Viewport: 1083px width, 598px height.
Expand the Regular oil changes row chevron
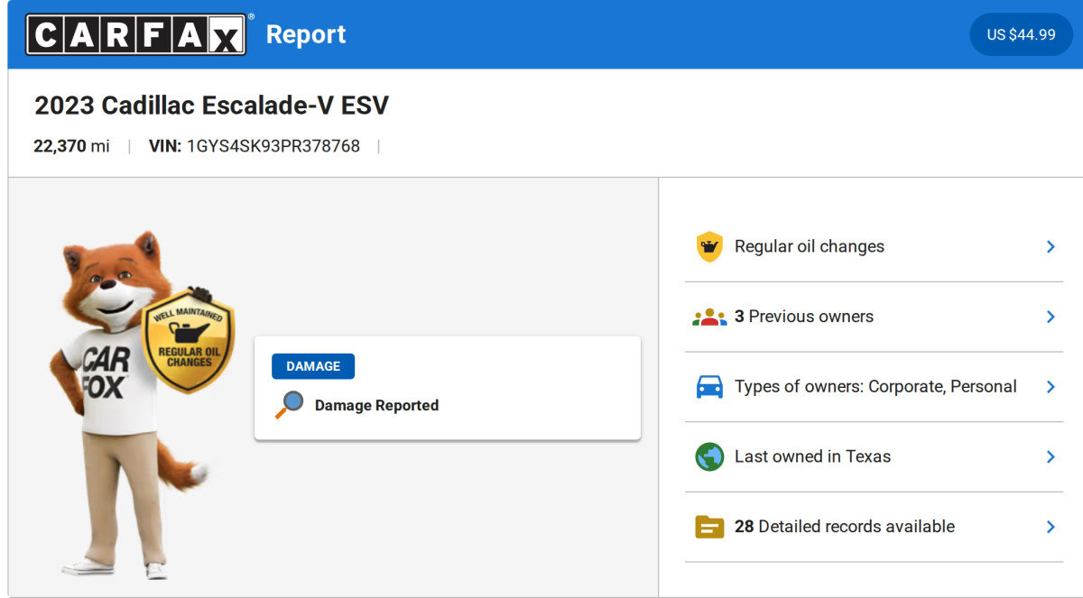[x=1051, y=245]
